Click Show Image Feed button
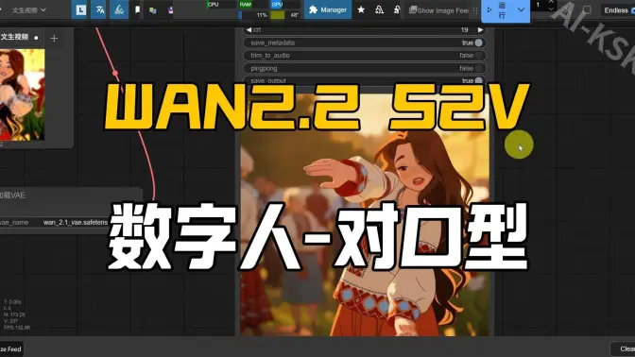This screenshot has width=635, height=357. (x=439, y=10)
